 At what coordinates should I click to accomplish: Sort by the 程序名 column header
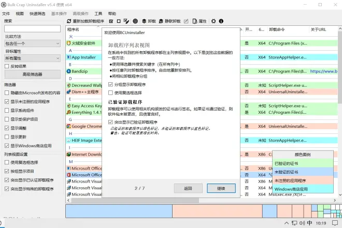tap(73, 29)
